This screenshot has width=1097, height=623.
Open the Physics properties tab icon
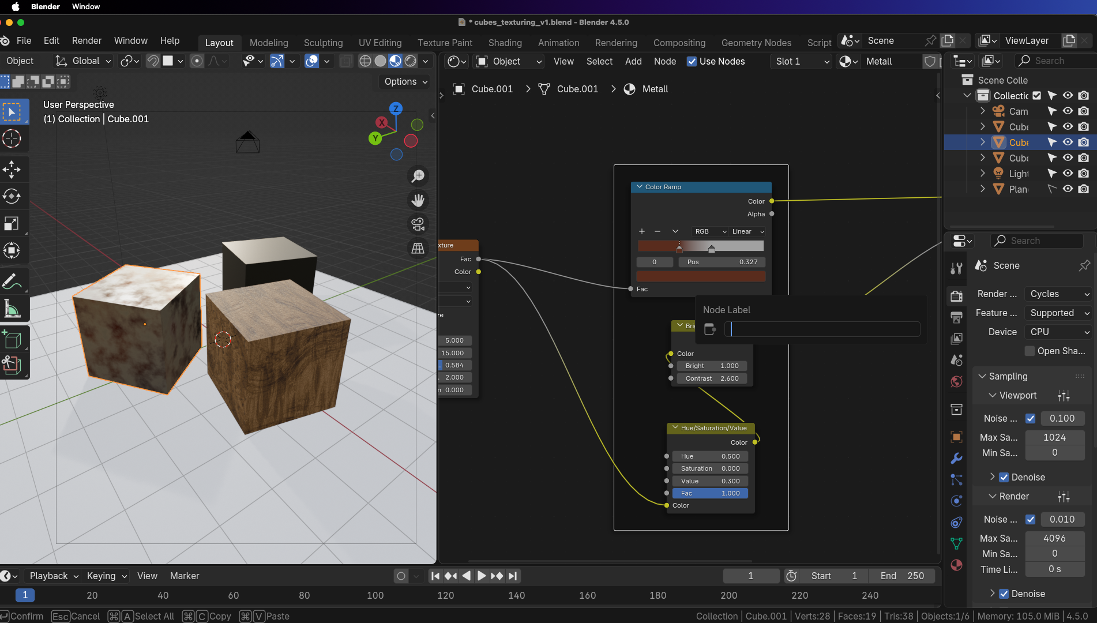pyautogui.click(x=956, y=501)
